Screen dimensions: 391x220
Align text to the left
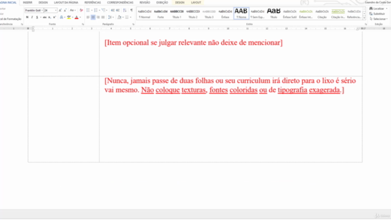tap(88, 17)
